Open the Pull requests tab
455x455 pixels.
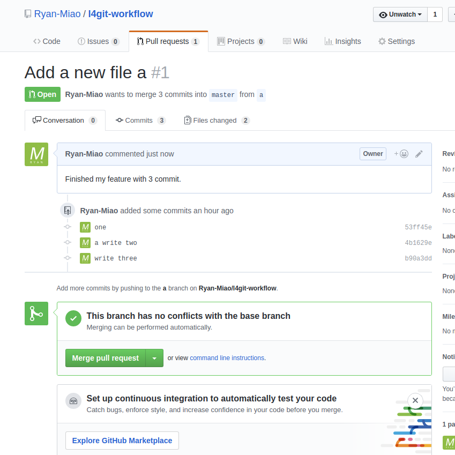point(168,41)
